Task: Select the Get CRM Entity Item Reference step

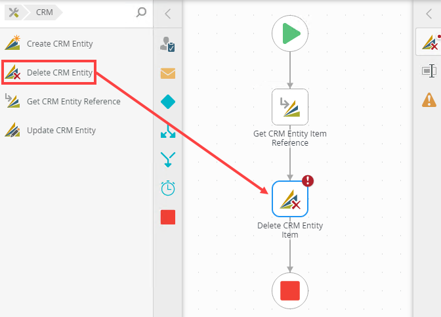Action: [290, 107]
